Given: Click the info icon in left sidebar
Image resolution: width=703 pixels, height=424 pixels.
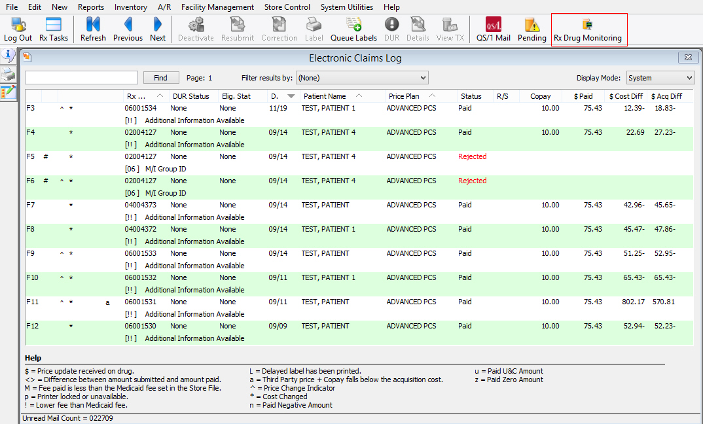Looking at the screenshot, I should pos(9,56).
